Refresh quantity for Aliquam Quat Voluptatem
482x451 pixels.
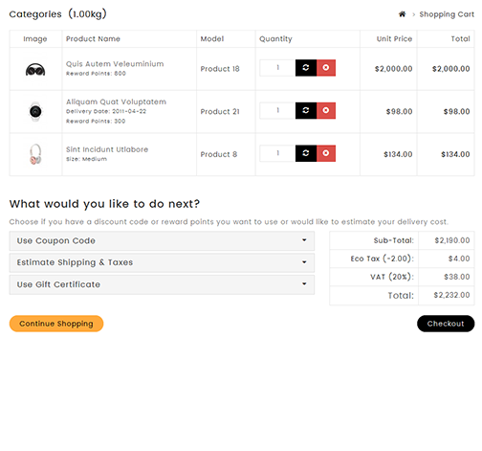[306, 110]
